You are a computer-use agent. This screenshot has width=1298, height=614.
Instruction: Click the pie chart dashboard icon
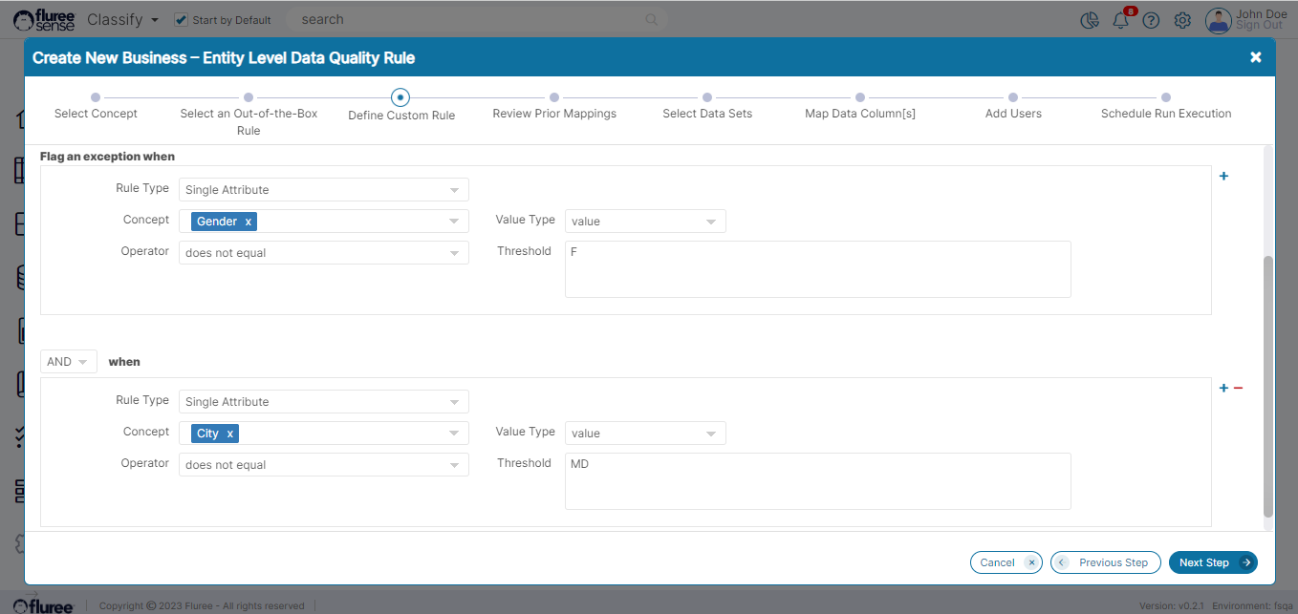(1089, 20)
